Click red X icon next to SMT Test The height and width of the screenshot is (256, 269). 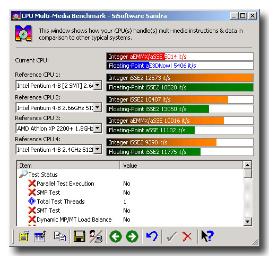tap(32, 211)
